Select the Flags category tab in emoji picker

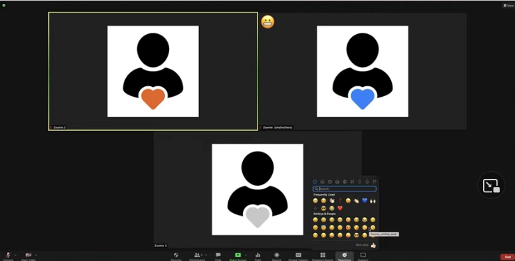coord(374,182)
